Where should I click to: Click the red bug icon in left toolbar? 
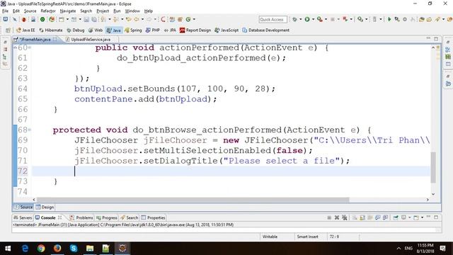[x=23, y=19]
